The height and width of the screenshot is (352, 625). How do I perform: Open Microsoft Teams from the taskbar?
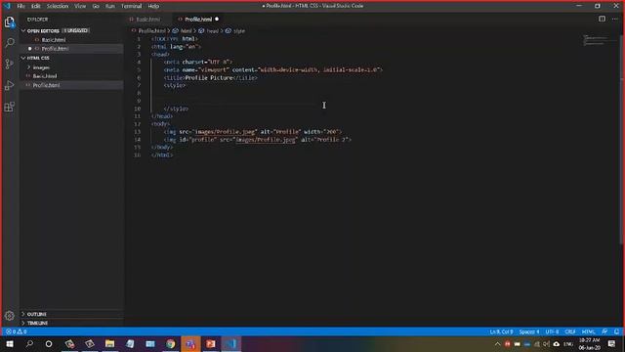pos(190,343)
